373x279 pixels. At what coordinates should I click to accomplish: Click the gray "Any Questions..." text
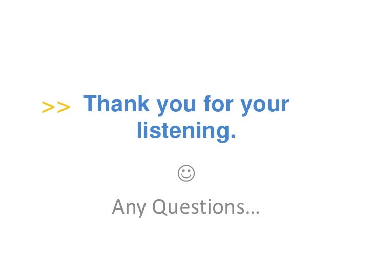pyautogui.click(x=186, y=207)
